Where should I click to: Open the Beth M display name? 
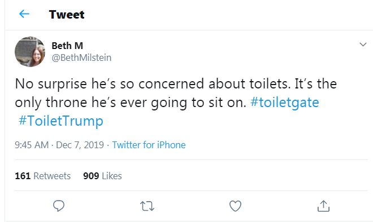tap(67, 46)
